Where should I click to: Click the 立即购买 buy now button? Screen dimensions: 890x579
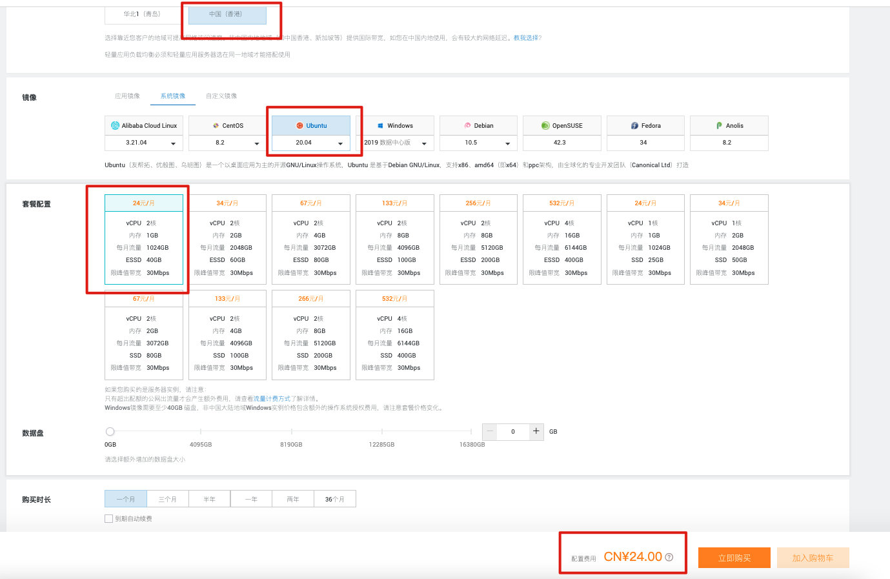[734, 558]
